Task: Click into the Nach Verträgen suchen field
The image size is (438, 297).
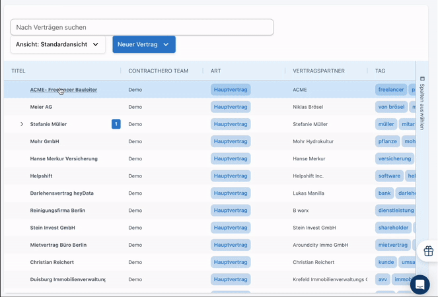Action: click(x=141, y=27)
